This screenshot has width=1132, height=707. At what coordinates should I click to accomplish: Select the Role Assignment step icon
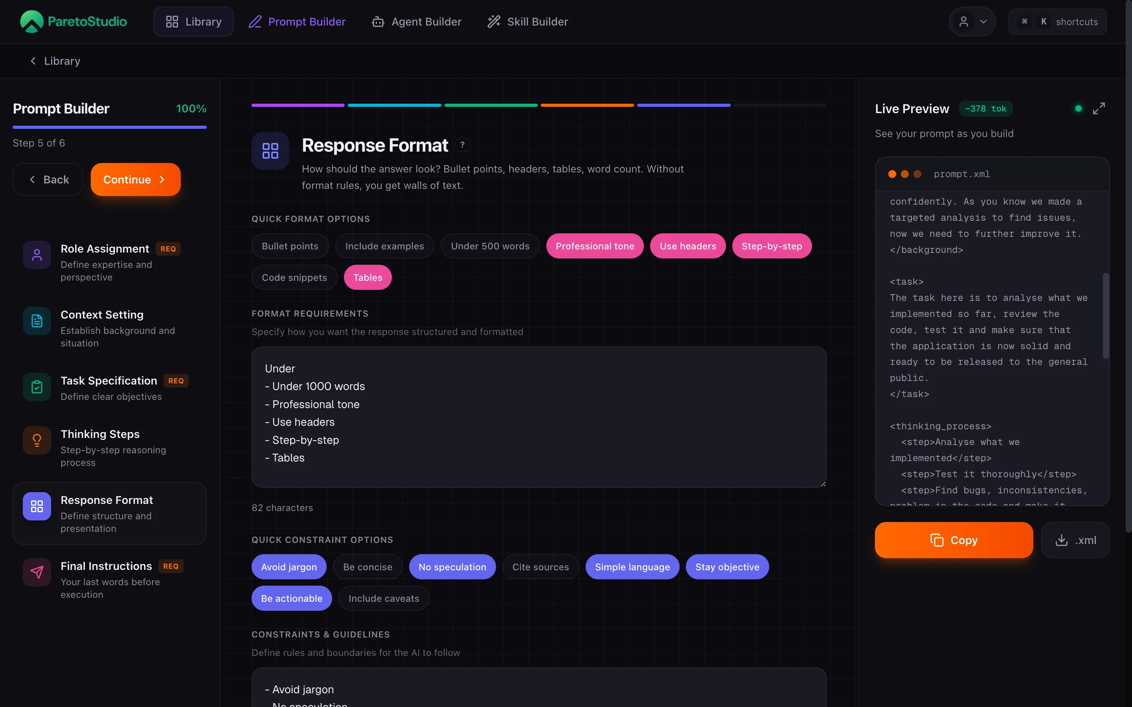(x=37, y=255)
